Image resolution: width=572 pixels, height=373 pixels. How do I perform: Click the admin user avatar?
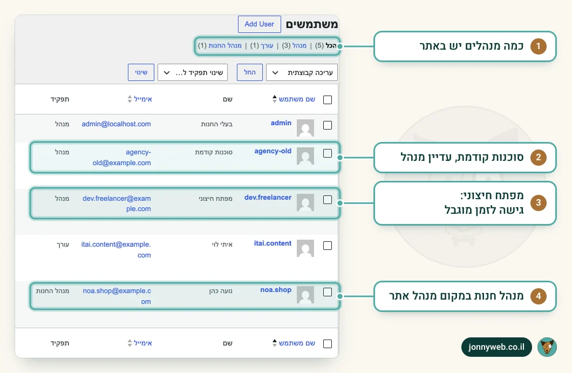[x=305, y=128]
